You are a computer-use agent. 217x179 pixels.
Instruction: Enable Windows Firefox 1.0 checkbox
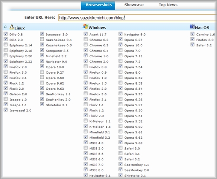[x=85, y=77]
